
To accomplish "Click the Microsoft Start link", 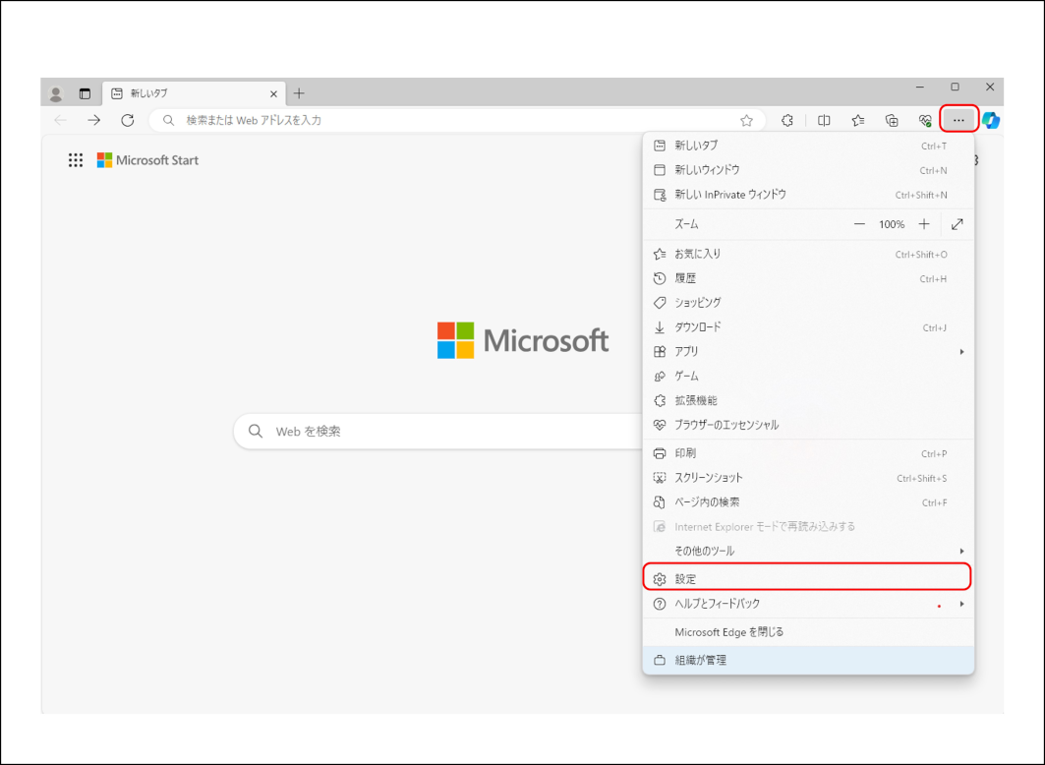I will tap(148, 160).
